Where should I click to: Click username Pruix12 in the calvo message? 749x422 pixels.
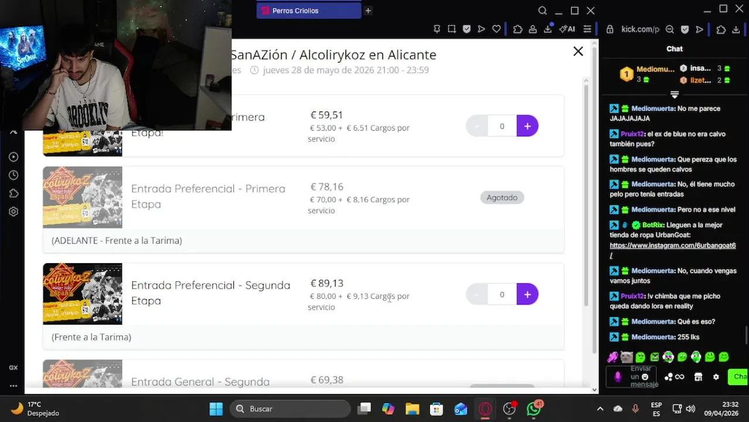[632, 134]
